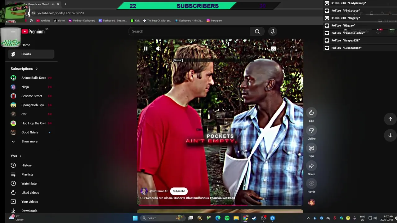The image size is (397, 223).
Task: Open the @NotaimeAE channel link
Action: click(x=158, y=191)
